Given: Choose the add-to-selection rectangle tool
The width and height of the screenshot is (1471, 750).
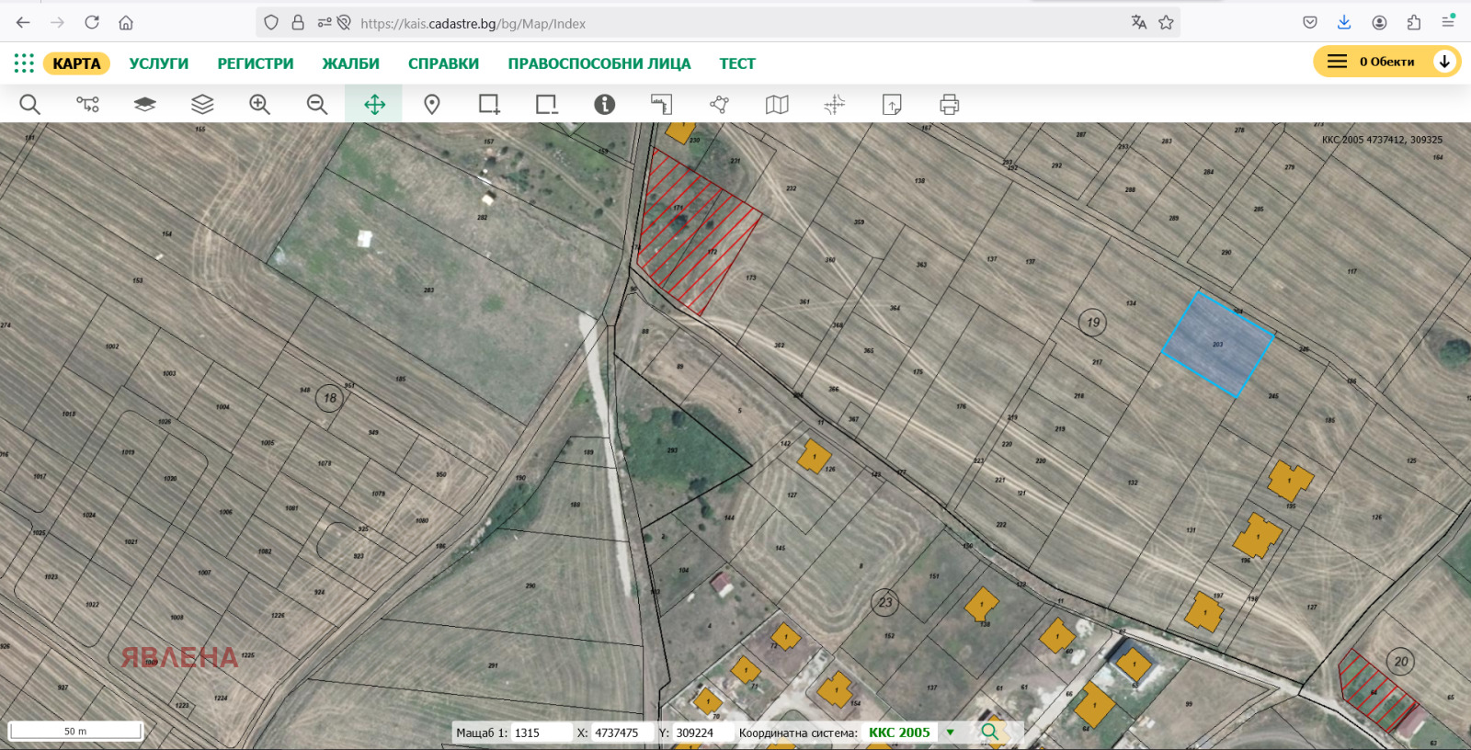Looking at the screenshot, I should pyautogui.click(x=489, y=105).
